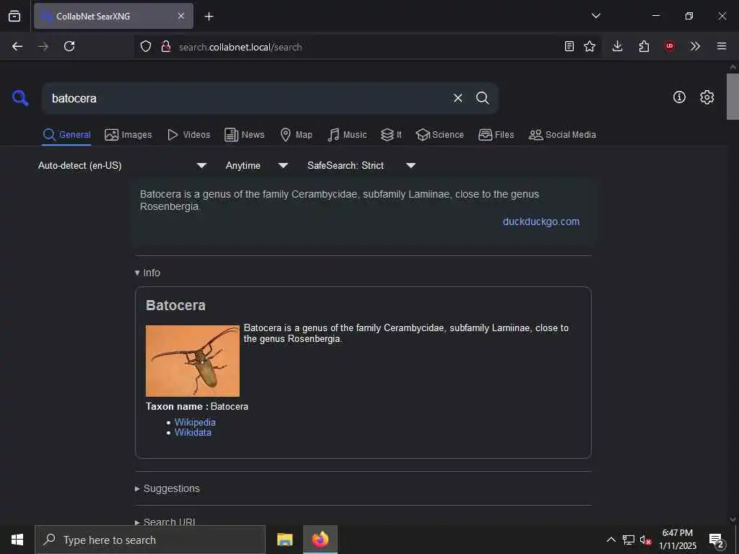
Task: Open the uBlock Origin extension icon
Action: [669, 46]
